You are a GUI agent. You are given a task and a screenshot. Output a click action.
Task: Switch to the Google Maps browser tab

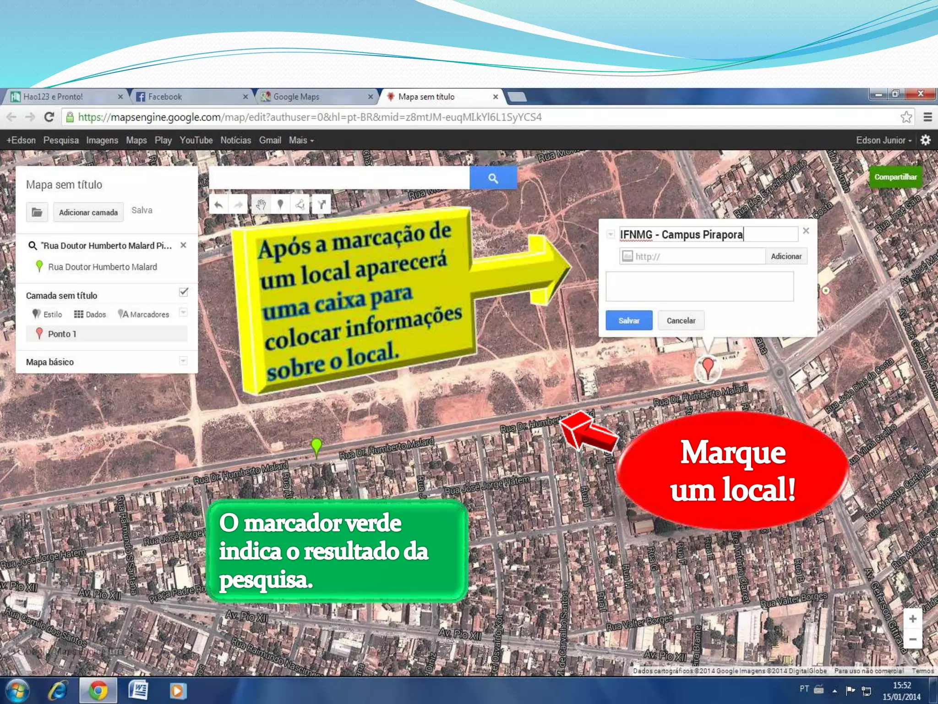pos(296,97)
